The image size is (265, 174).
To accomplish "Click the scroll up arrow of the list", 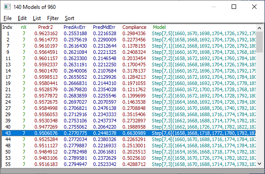I will [259, 28].
